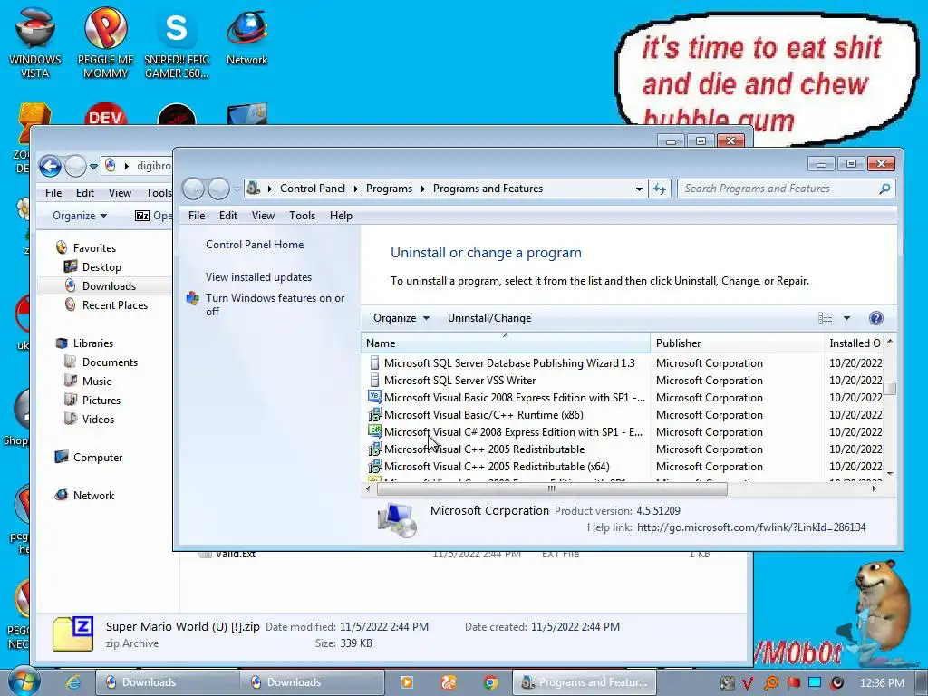
Task: Sort the list by the Publisher column header
Action: 737,343
